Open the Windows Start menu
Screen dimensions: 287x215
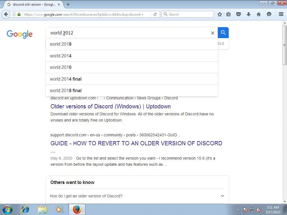coord(8,209)
